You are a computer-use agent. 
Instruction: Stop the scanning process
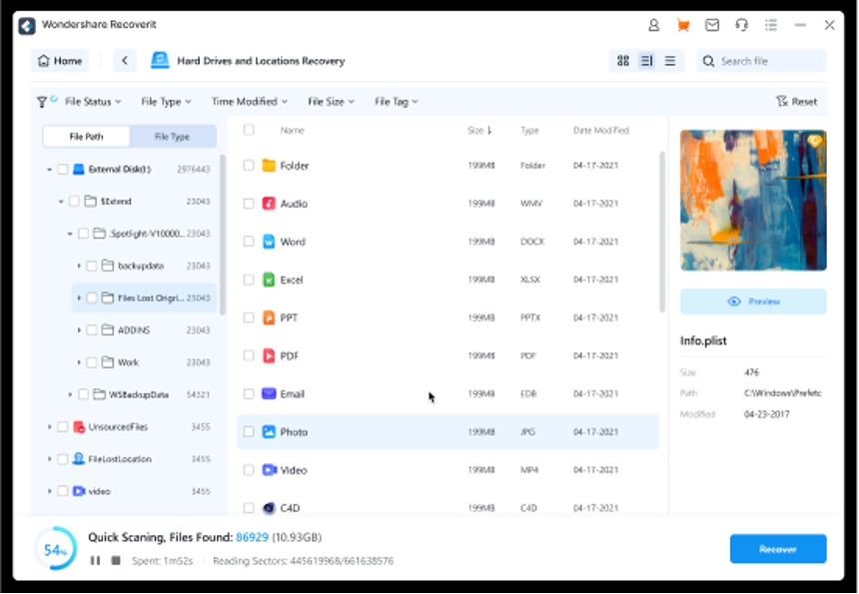[x=116, y=561]
